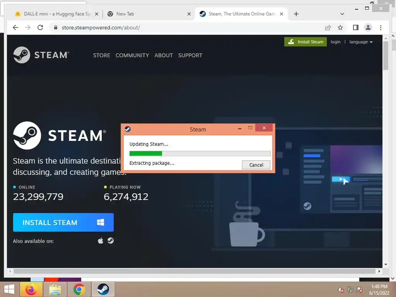Close the New Tab tab
The image size is (396, 297).
(x=189, y=14)
